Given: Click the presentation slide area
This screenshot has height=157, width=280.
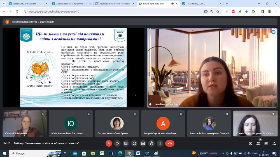Looking at the screenshot, I should 73,67.
